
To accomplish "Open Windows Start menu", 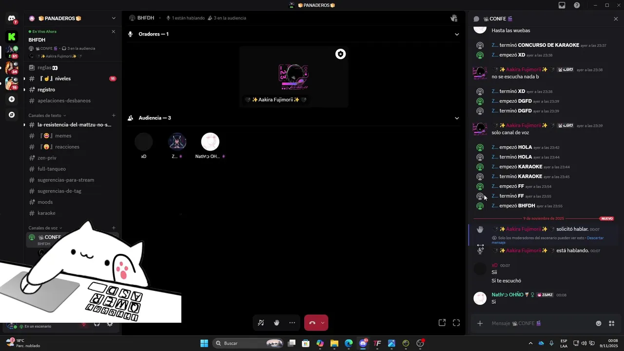I will (204, 343).
